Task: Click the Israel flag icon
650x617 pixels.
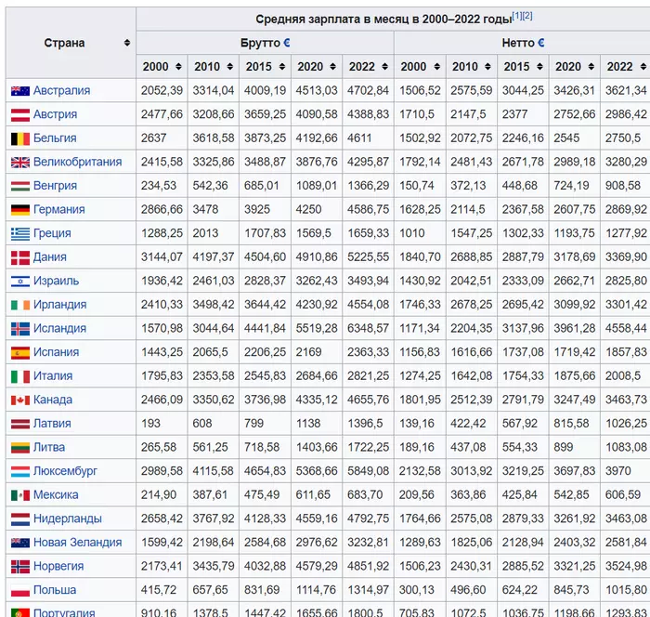Action: [x=20, y=282]
